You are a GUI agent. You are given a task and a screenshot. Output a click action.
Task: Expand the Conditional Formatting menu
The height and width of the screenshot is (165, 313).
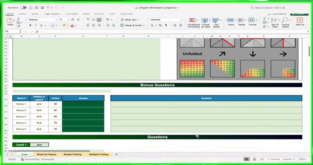click(193, 23)
